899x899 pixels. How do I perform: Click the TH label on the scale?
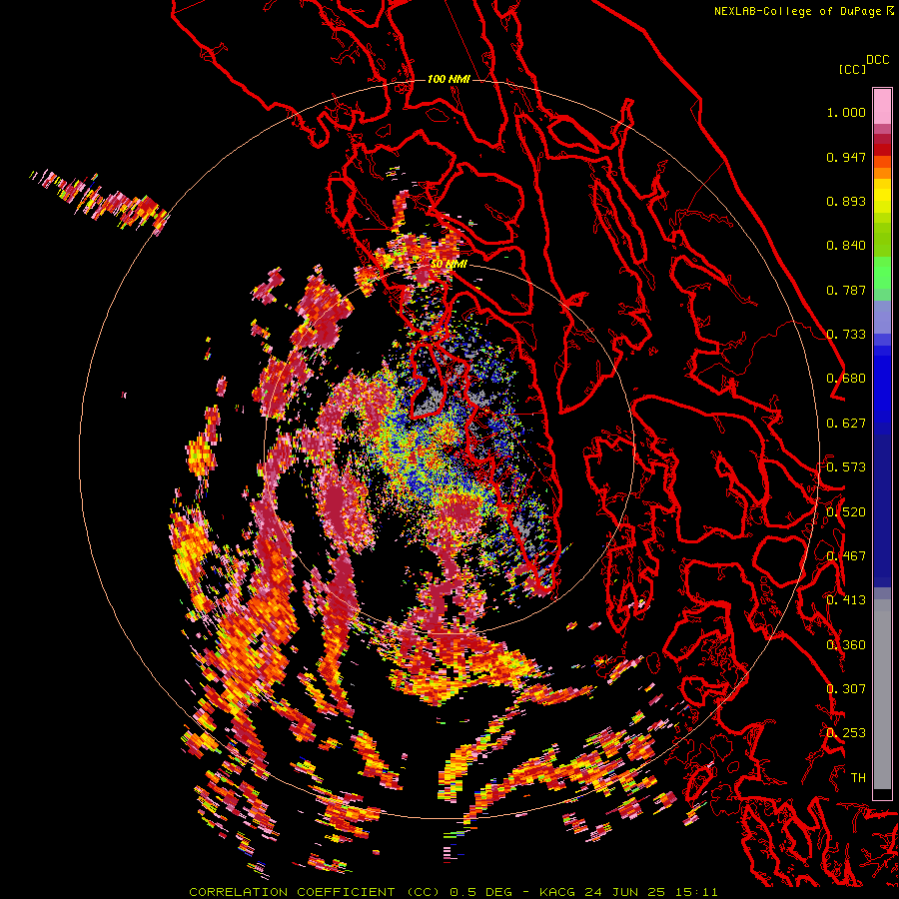(x=858, y=778)
